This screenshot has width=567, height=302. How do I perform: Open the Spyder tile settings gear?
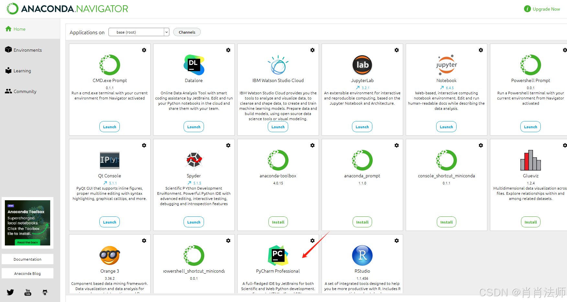(228, 145)
